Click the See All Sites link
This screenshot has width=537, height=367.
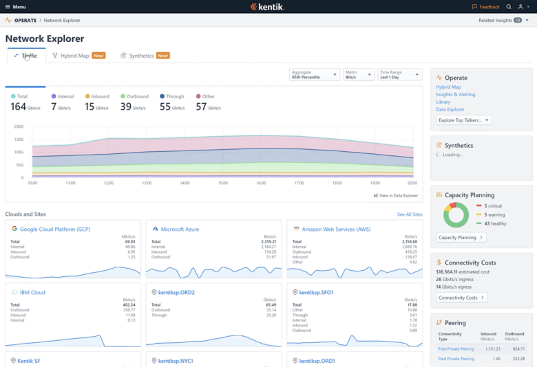tap(410, 214)
